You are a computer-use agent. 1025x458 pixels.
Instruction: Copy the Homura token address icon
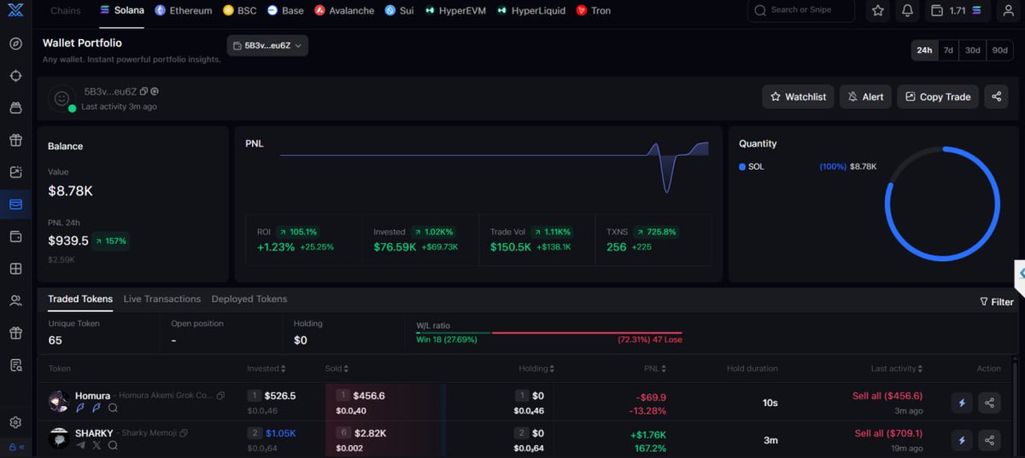[220, 396]
